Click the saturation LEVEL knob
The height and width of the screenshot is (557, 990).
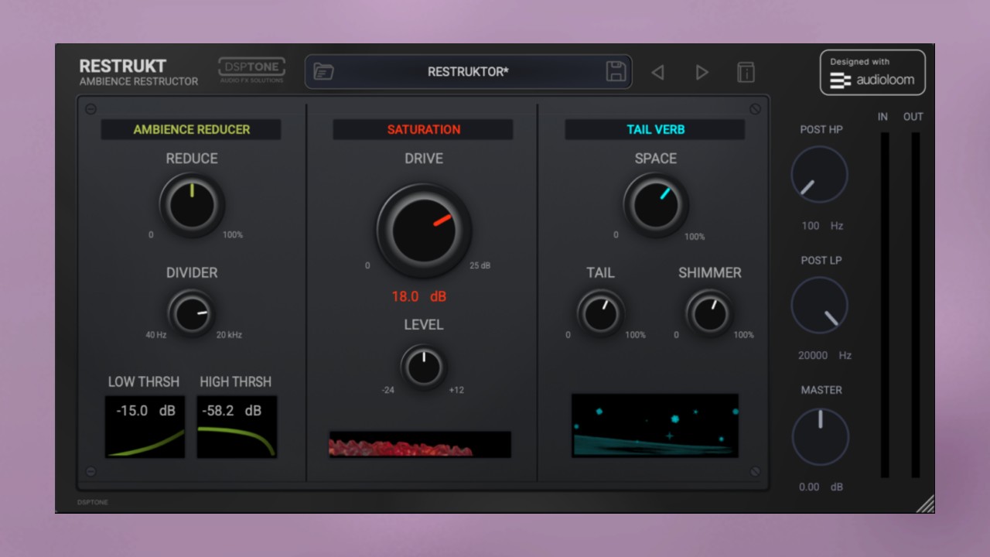pyautogui.click(x=424, y=367)
